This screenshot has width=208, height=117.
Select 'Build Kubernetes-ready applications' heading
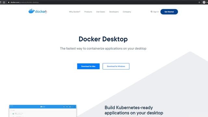pos(134,110)
